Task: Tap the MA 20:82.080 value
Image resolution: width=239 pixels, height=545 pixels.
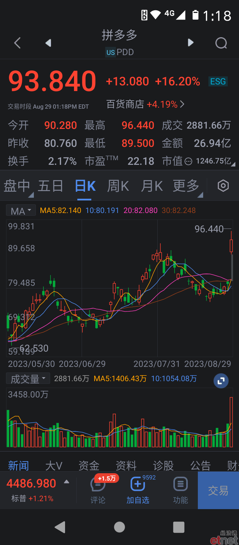Action: (140, 210)
